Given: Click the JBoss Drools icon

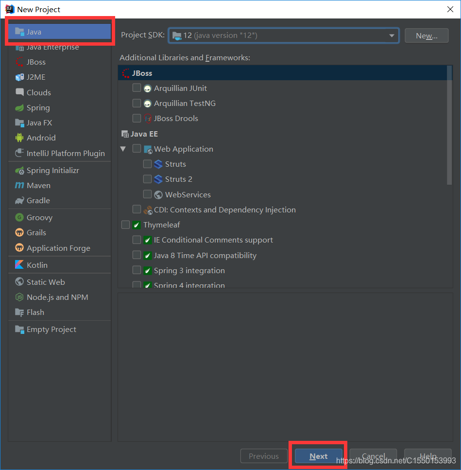Looking at the screenshot, I should (148, 119).
